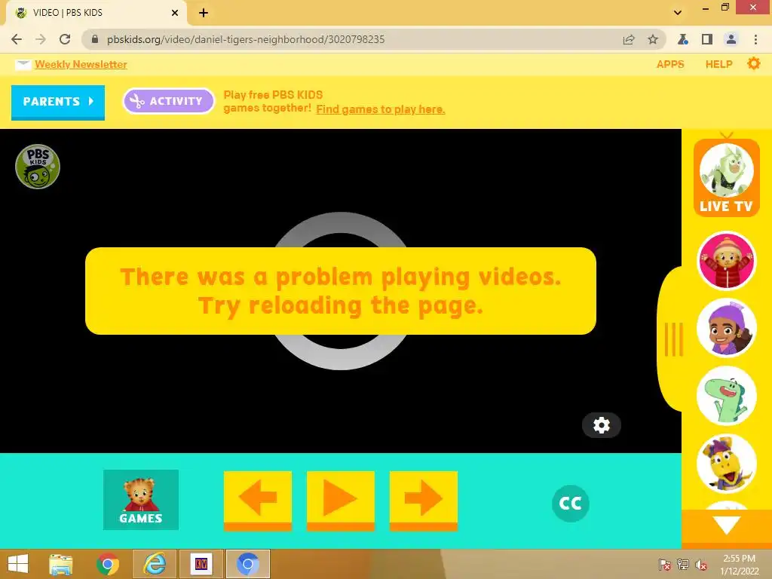Go to the previous video with left arrow
Image resolution: width=772 pixels, height=579 pixels.
pyautogui.click(x=258, y=501)
